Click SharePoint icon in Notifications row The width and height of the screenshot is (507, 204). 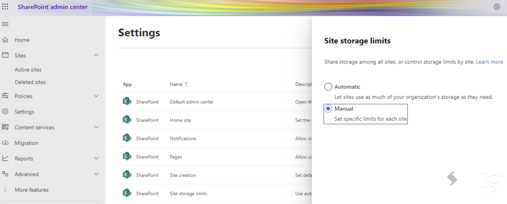tap(127, 138)
